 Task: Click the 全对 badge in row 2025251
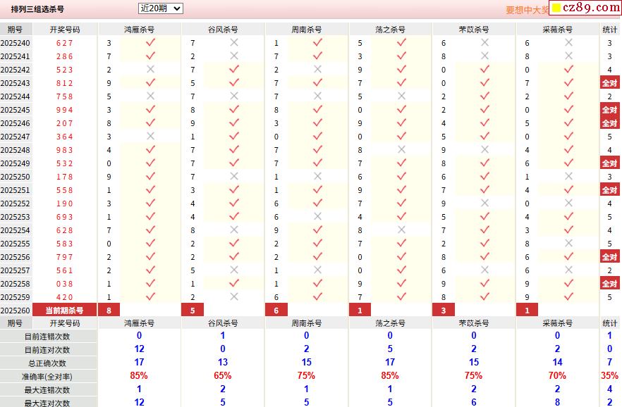click(x=610, y=190)
